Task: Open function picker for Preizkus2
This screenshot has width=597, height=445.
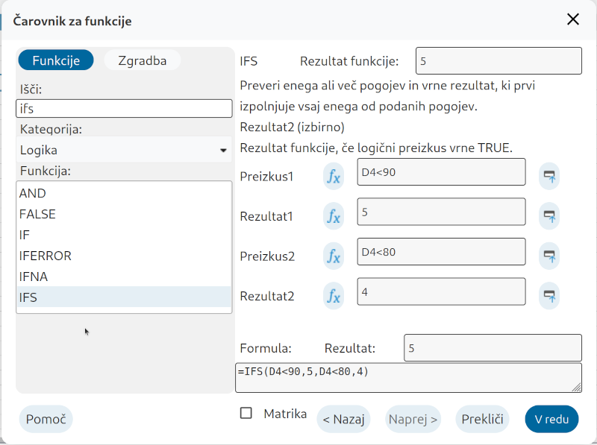Action: pyautogui.click(x=334, y=256)
